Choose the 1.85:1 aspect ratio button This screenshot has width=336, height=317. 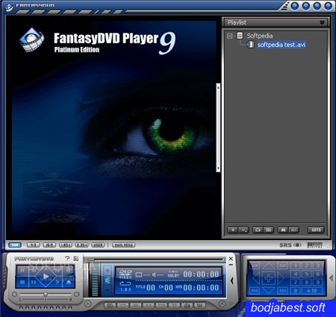coord(66,245)
